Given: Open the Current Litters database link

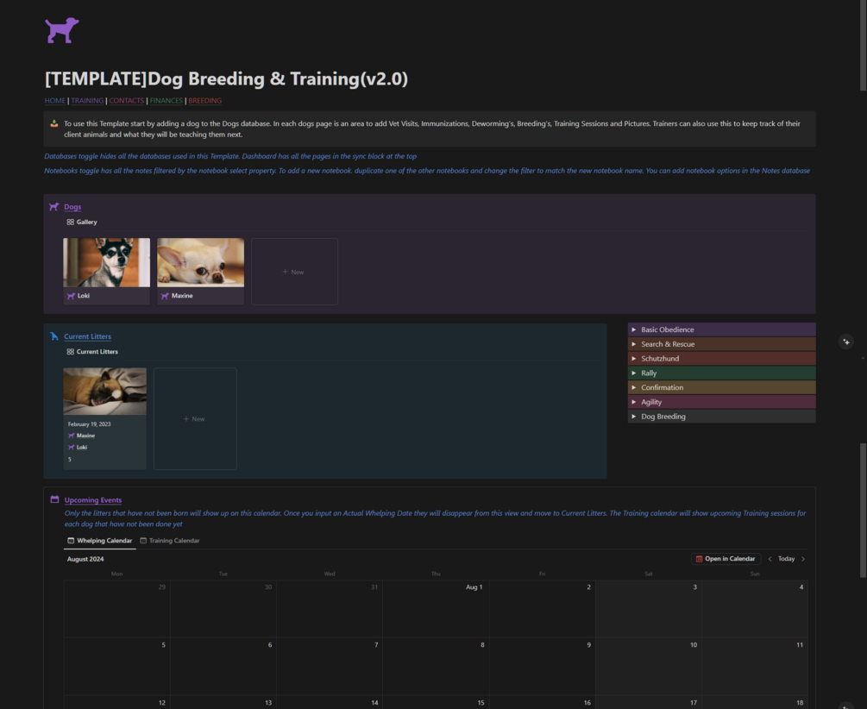Looking at the screenshot, I should pos(87,336).
